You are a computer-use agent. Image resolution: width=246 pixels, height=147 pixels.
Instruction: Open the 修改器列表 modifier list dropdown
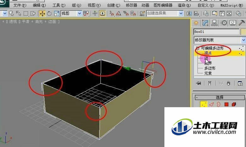220,40
